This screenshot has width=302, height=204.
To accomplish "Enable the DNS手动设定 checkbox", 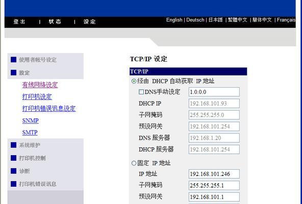I will click(x=141, y=92).
